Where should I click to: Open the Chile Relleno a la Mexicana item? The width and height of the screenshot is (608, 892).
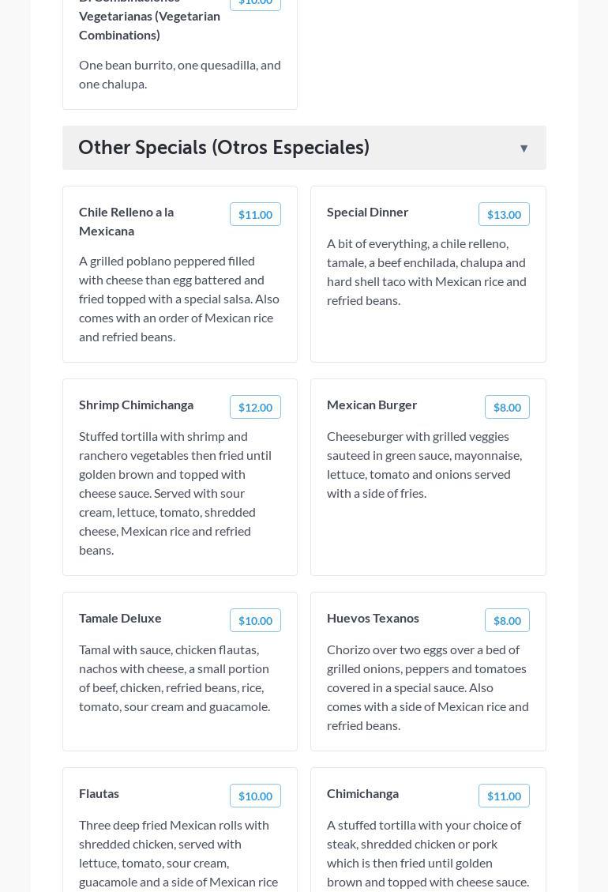click(126, 221)
